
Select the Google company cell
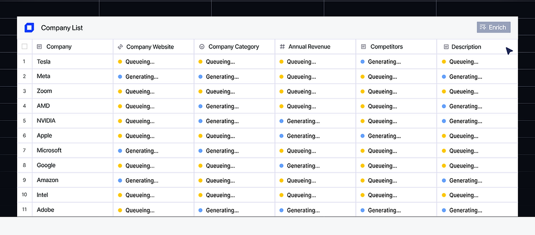(x=73, y=165)
